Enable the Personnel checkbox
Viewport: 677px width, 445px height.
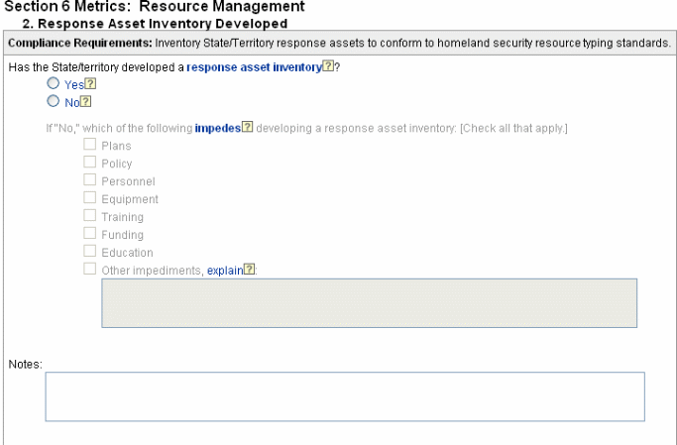[90, 179]
